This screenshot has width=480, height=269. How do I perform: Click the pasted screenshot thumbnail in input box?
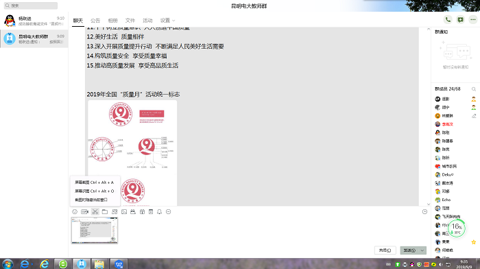point(95,231)
